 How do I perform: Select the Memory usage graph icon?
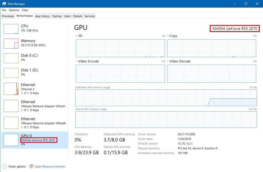tap(11, 44)
